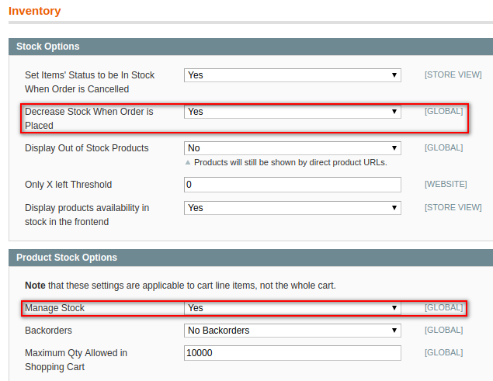Expand the Backorders dropdown showing No Backorders
The width and height of the screenshot is (493, 381).
292,331
